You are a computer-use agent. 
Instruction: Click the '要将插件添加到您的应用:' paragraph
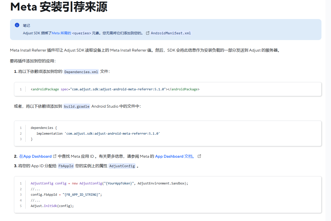[x=33, y=61]
